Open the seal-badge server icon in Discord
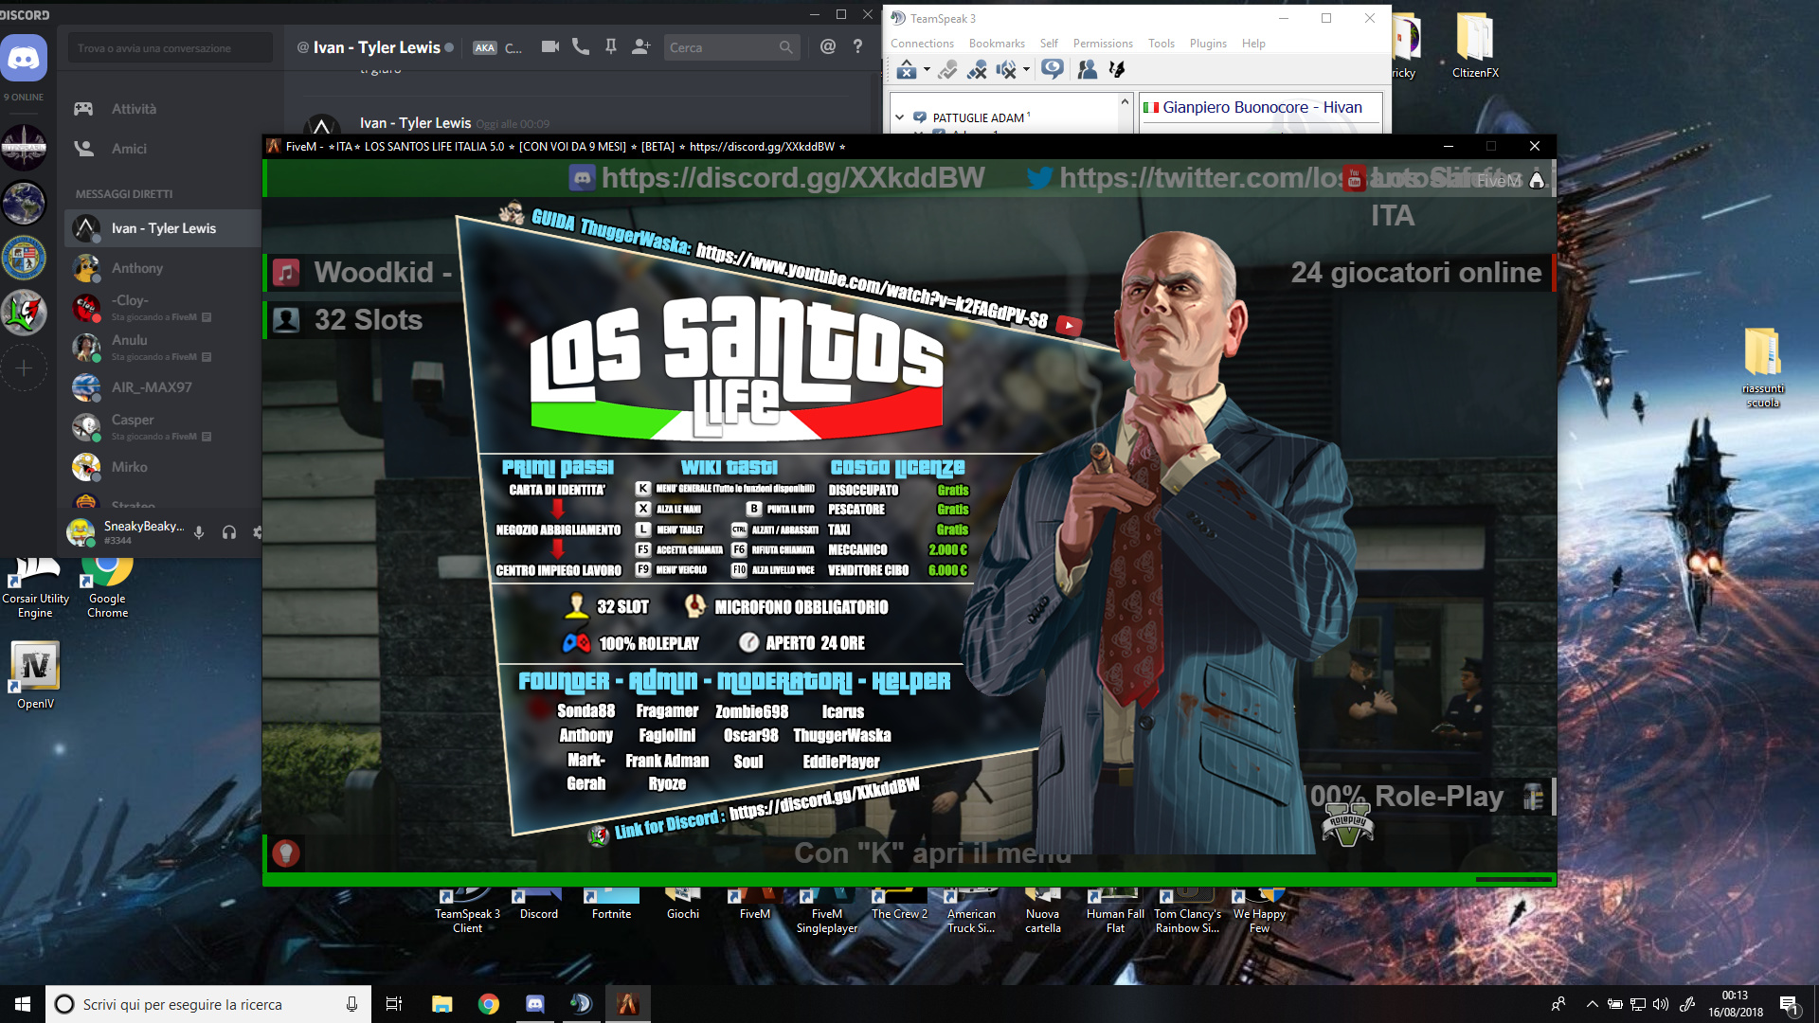 coord(24,257)
